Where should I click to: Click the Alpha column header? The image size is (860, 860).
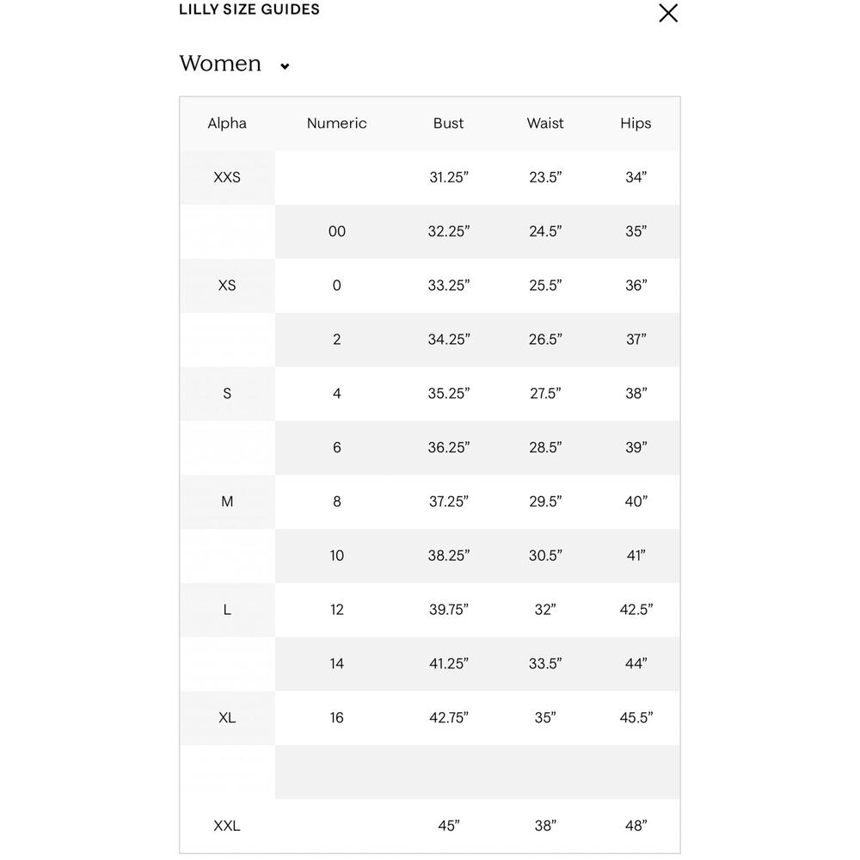click(x=227, y=123)
